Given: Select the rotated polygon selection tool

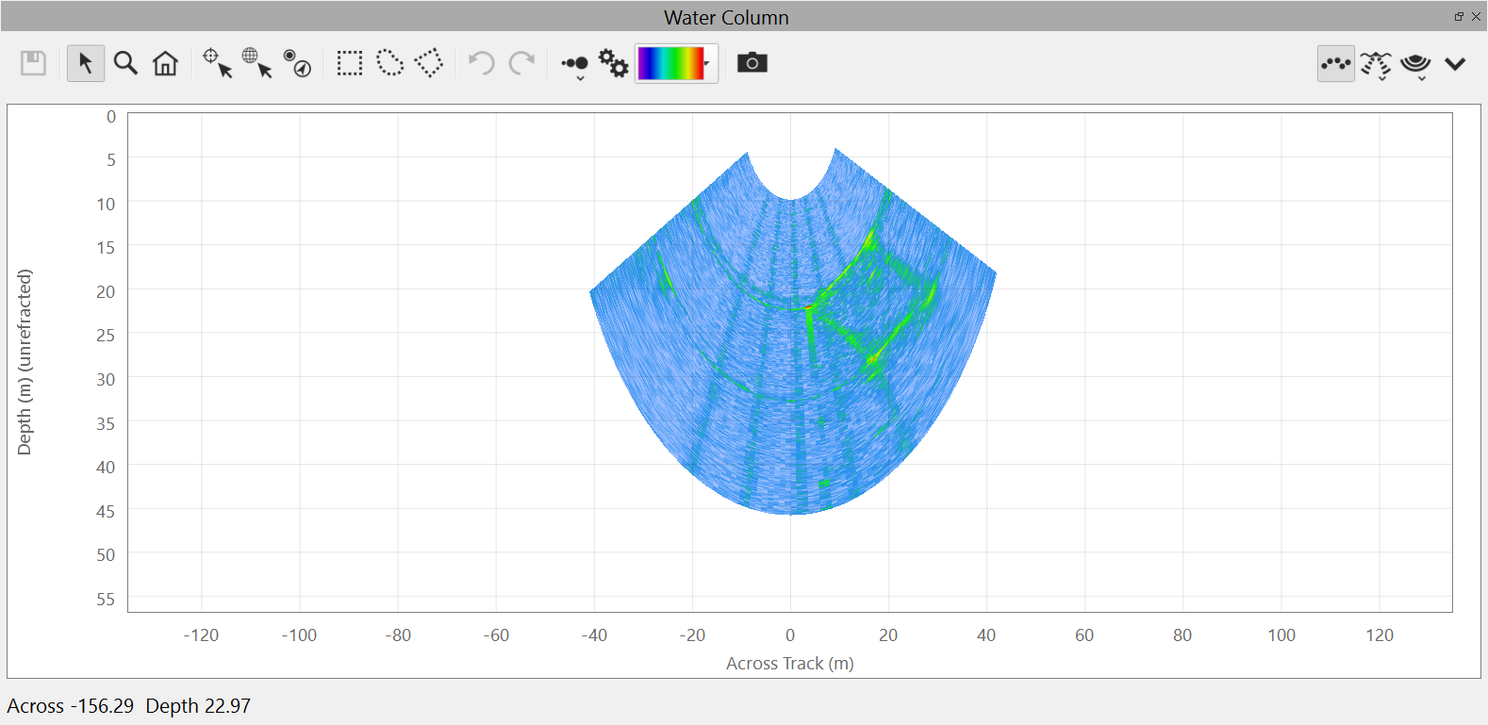Looking at the screenshot, I should tap(429, 63).
